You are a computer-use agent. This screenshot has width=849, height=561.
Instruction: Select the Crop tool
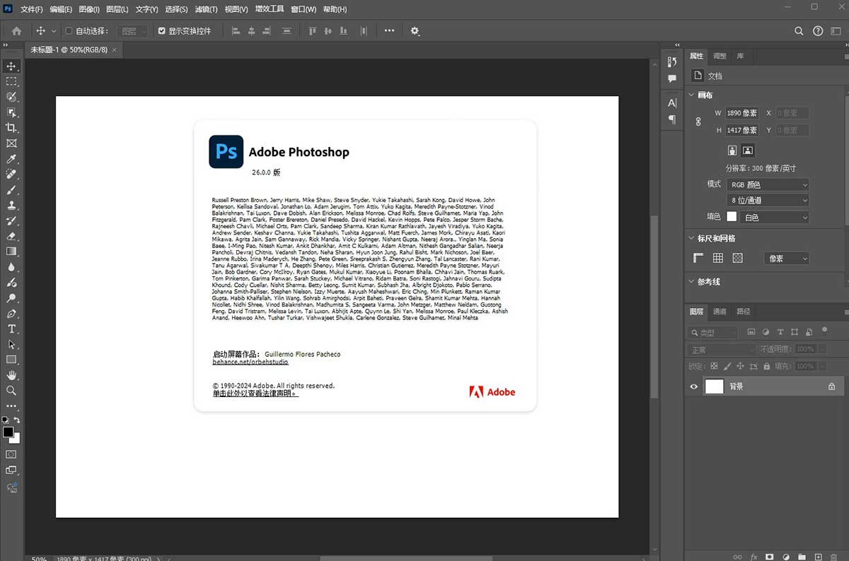tap(11, 129)
